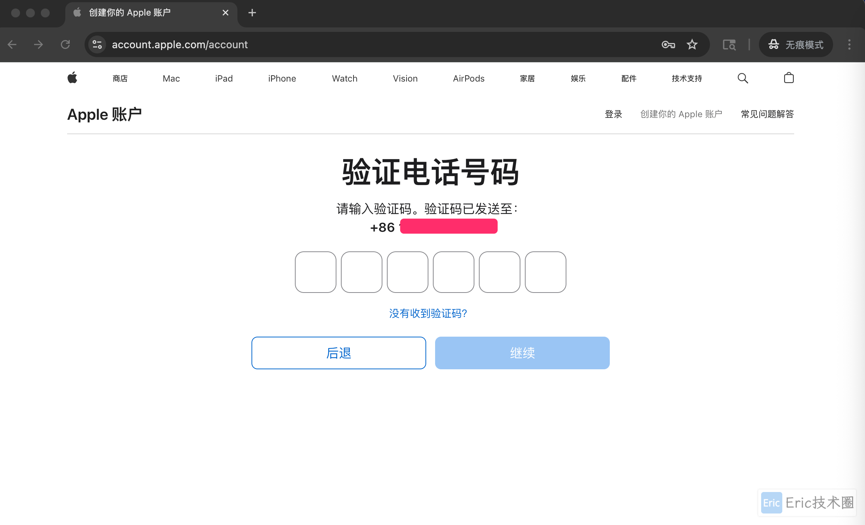
Task: Open 家居 in the navigation menu
Action: 527,79
